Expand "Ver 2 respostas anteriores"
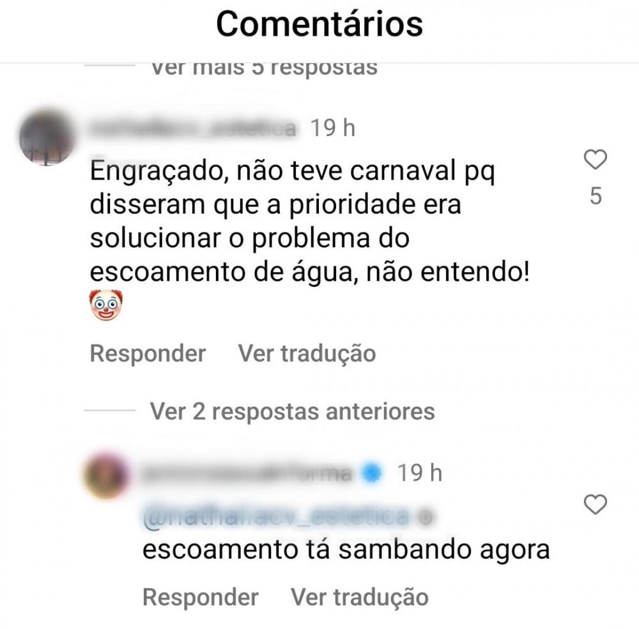 point(292,411)
